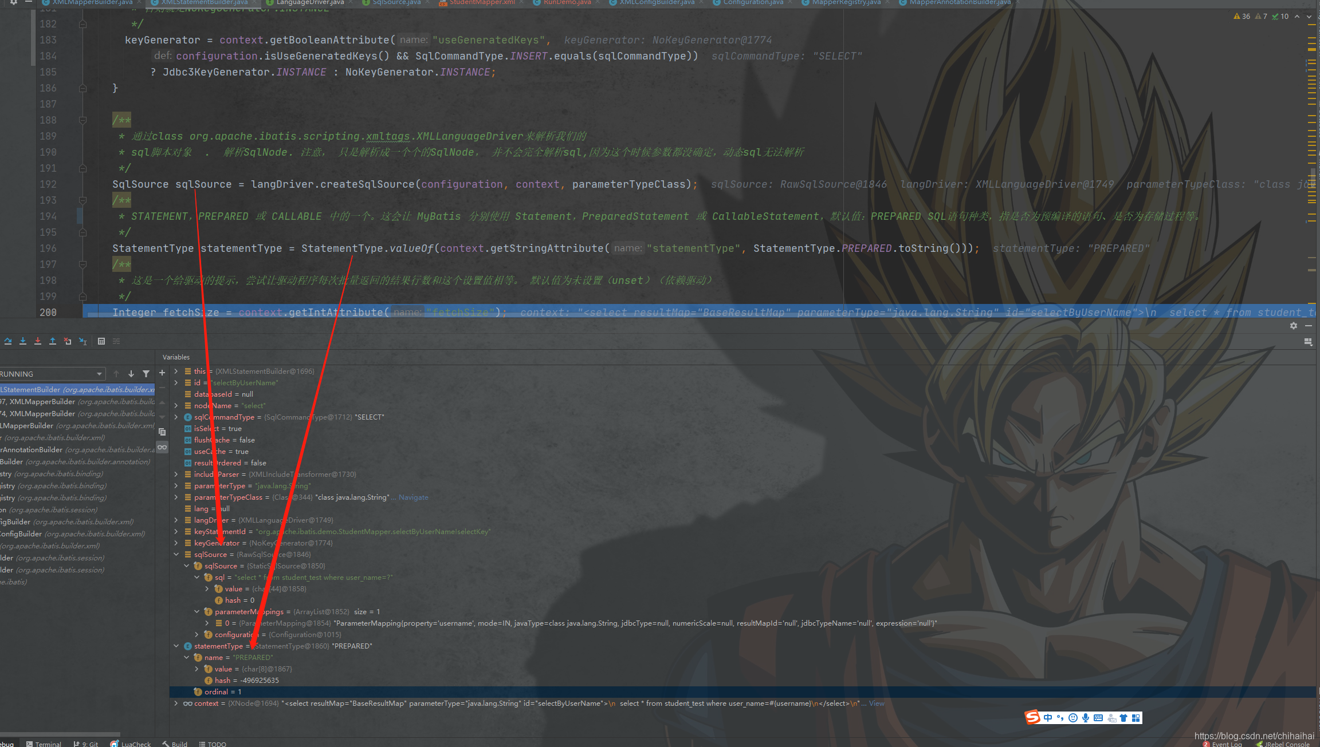Viewport: 1320px width, 747px height.
Task: Click the fold marker at line 188
Action: point(82,120)
